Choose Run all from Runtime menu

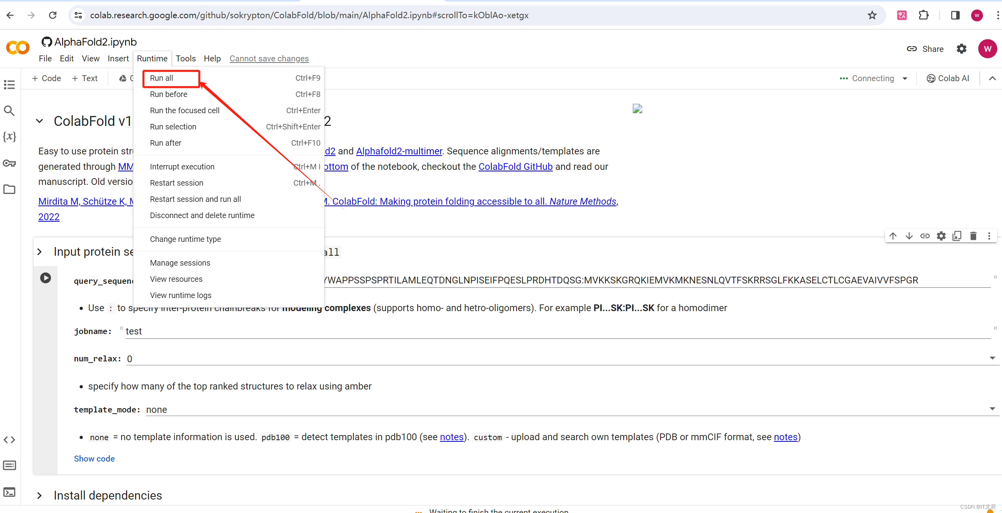click(x=162, y=78)
